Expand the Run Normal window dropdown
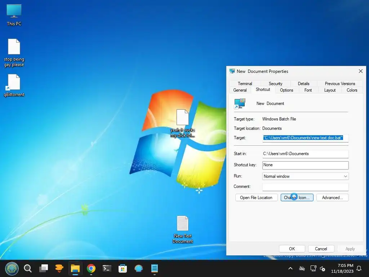Screen dimensions: 369x277 (305, 176)
